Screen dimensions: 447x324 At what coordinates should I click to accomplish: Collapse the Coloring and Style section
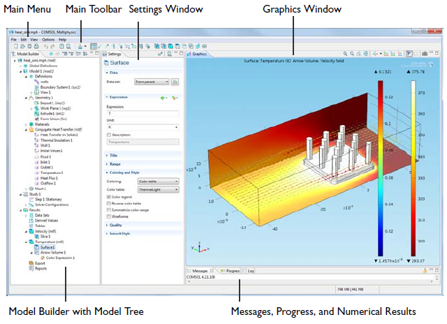tap(124, 172)
